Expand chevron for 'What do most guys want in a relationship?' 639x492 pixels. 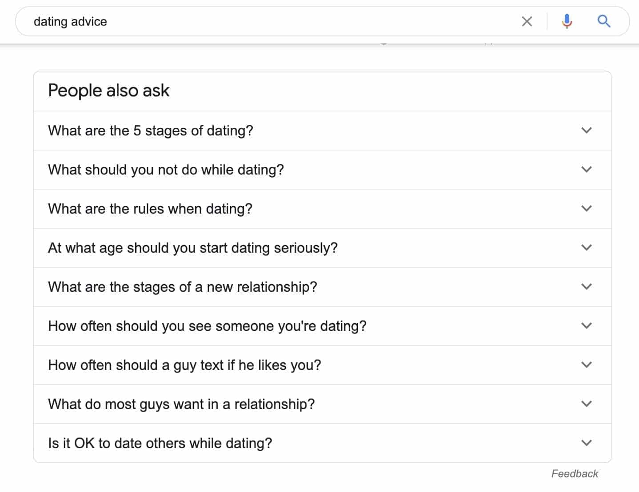(x=587, y=404)
